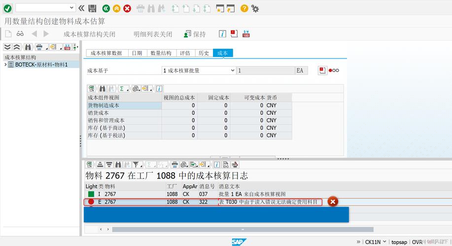Image resolution: width=452 pixels, height=246 pixels.
Task: Click the Save floppy disk icon
Action: pos(92,8)
